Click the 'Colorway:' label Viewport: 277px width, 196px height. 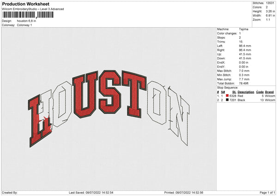(8, 25)
